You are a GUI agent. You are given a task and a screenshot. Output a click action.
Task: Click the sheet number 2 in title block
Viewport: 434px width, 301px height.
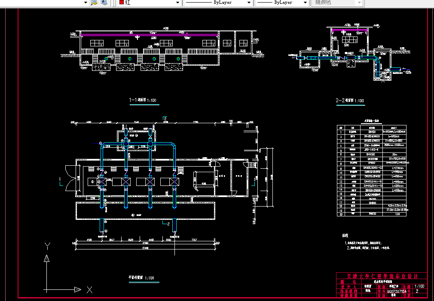(x=417, y=291)
